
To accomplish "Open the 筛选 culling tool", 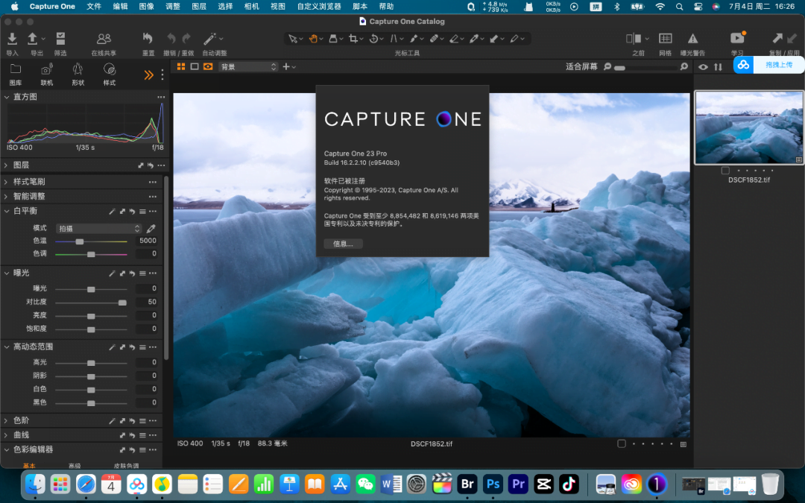I will pos(60,39).
